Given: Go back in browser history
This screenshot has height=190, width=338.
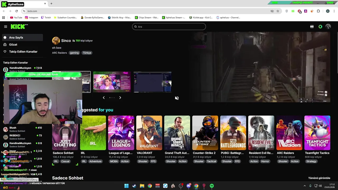Looking at the screenshot, I should [4, 11].
